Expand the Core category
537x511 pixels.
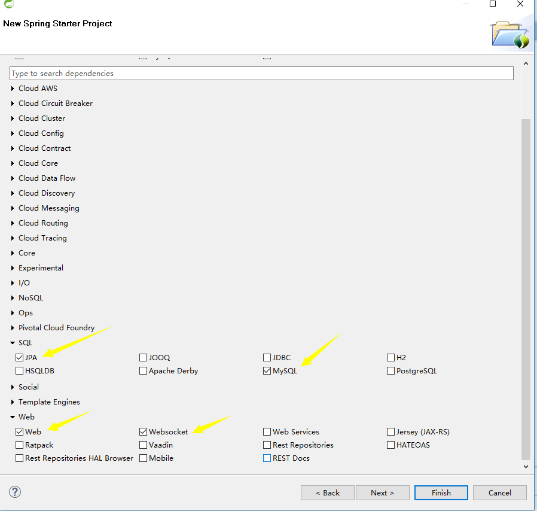click(13, 253)
